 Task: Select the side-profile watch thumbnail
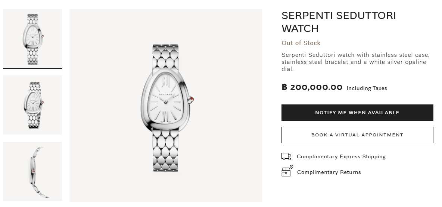tap(32, 171)
